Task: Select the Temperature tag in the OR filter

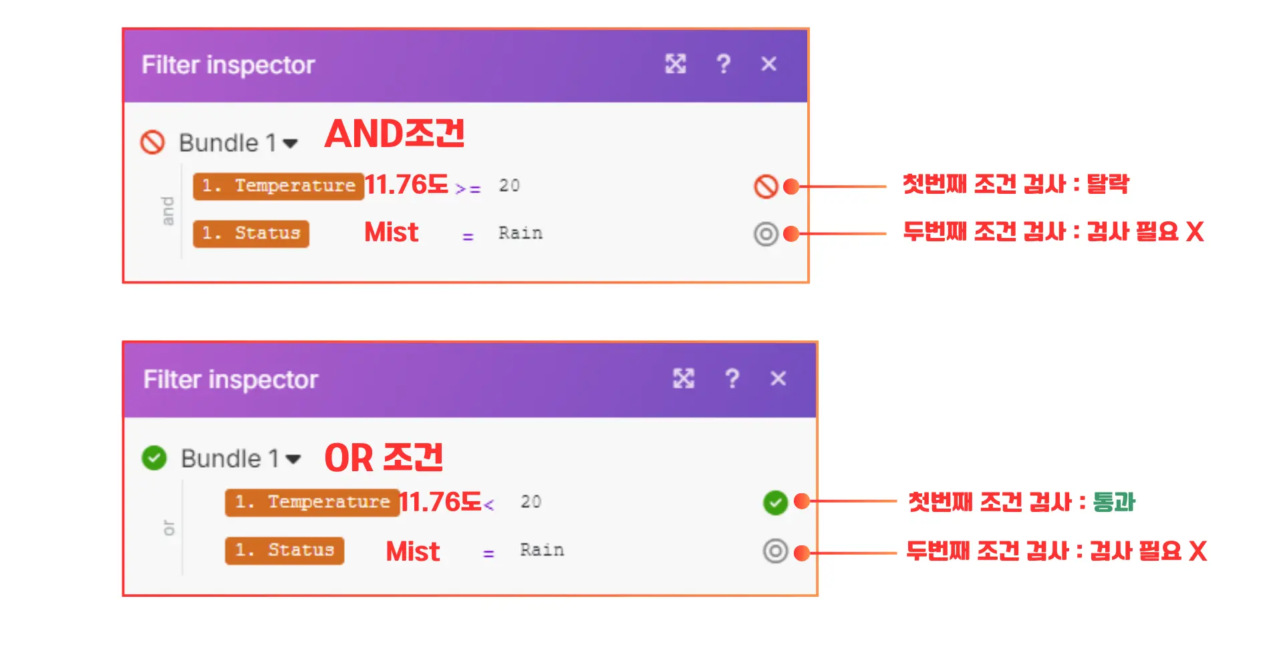Action: (x=312, y=503)
